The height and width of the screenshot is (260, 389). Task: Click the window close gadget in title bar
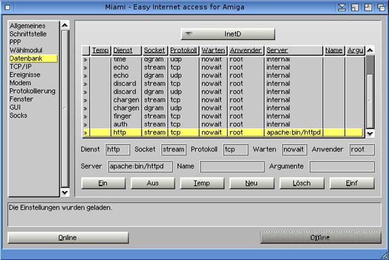pos(7,7)
